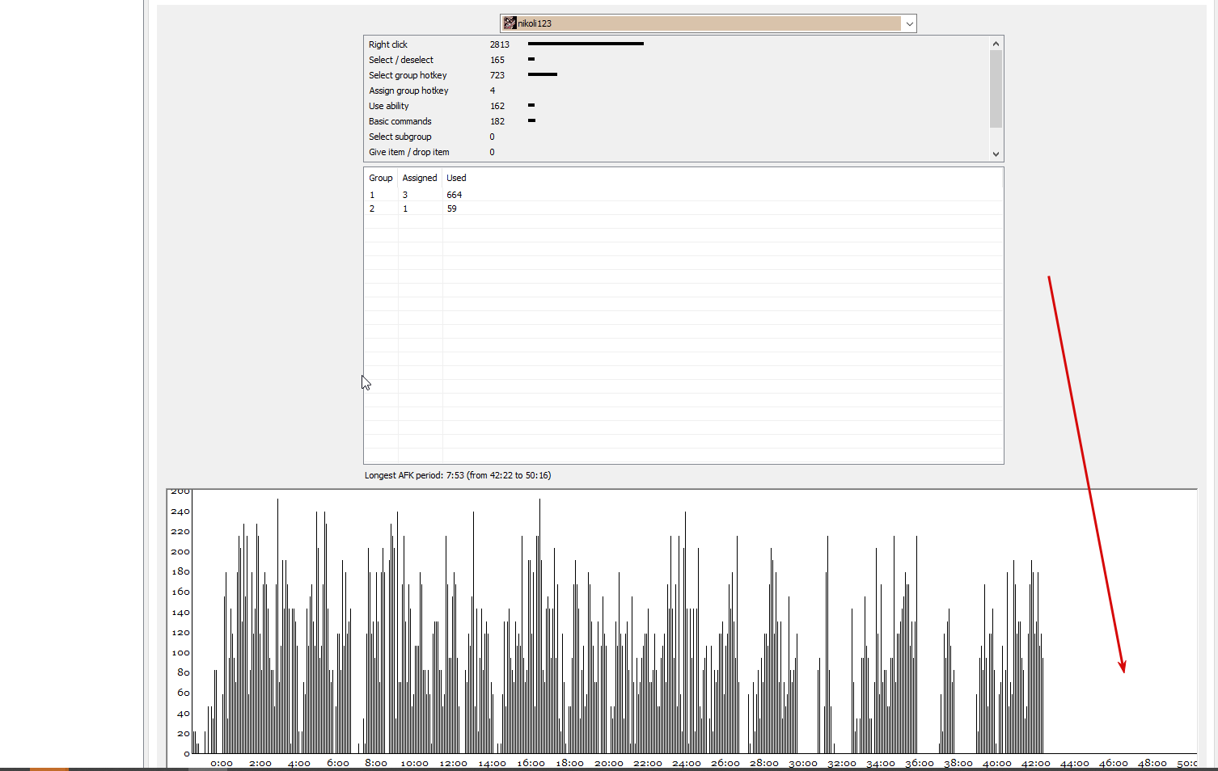Sort by the Used column header
1218x771 pixels.
pyautogui.click(x=456, y=178)
